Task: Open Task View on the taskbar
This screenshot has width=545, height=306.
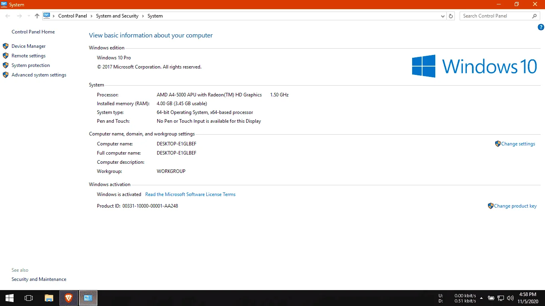Action: 29,298
